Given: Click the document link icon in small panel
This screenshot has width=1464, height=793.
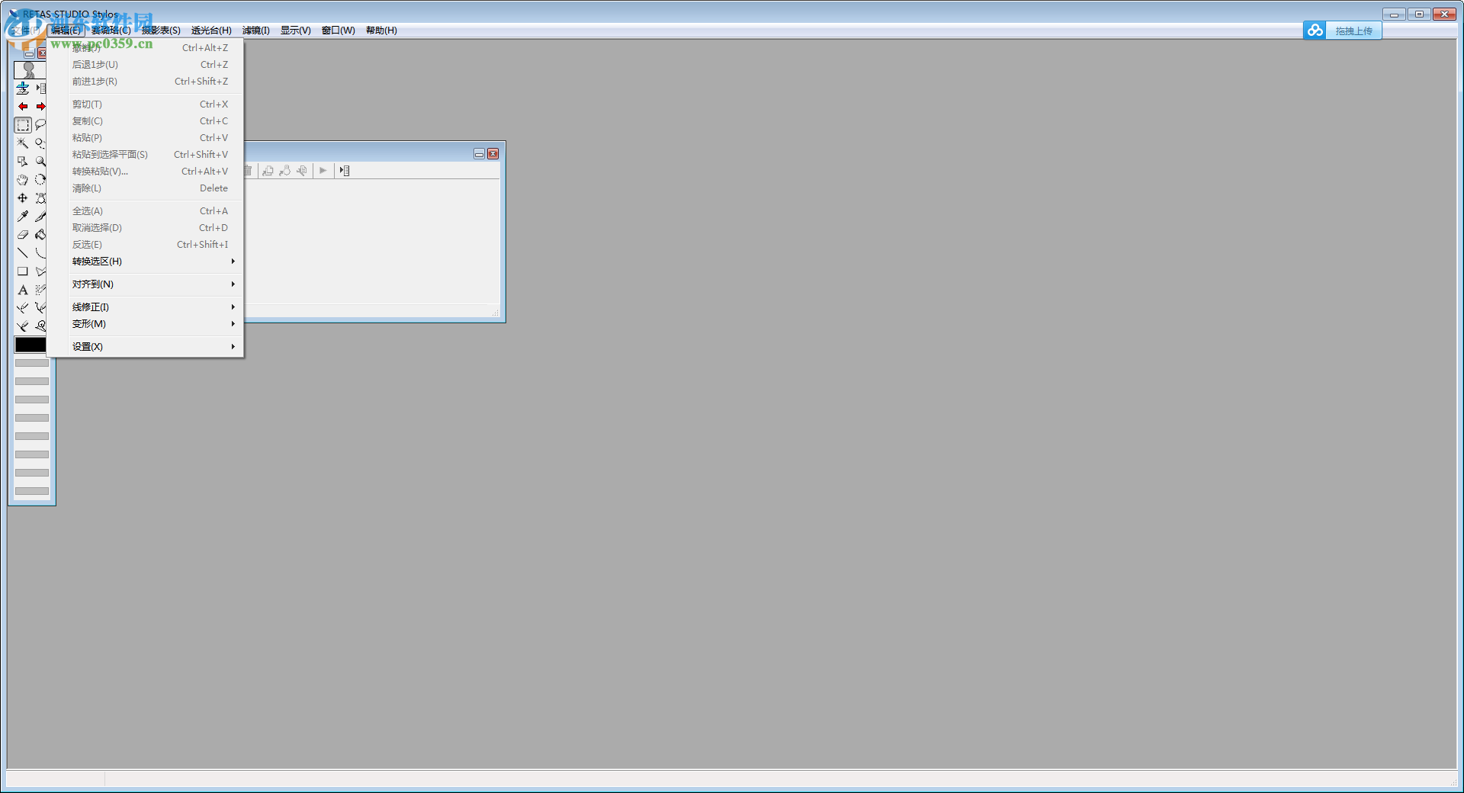Looking at the screenshot, I should [302, 171].
